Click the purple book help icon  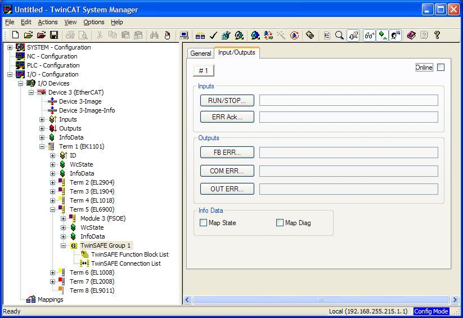coord(411,35)
